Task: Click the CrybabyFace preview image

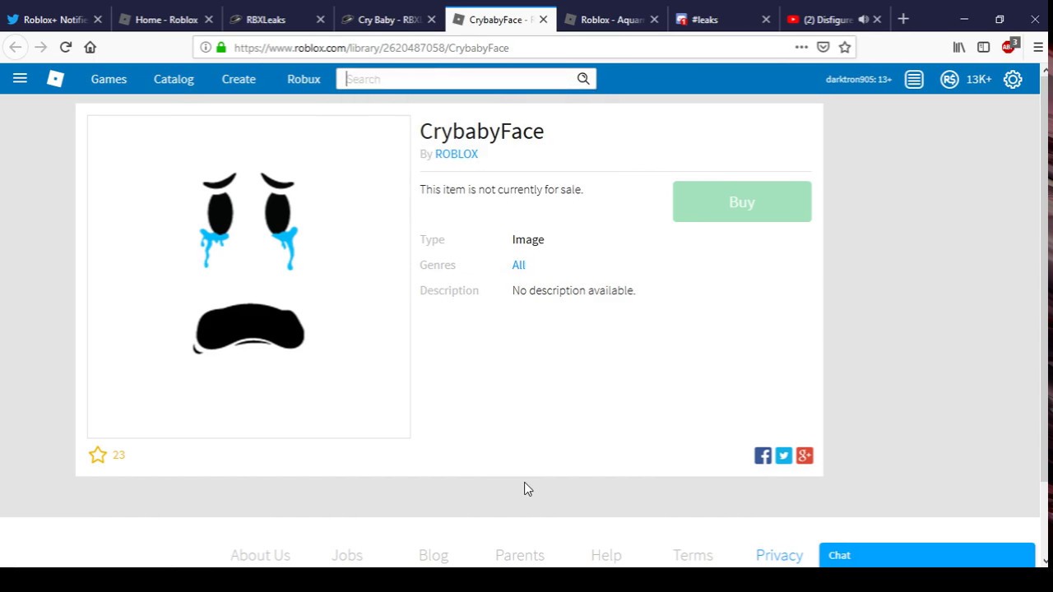Action: (248, 277)
